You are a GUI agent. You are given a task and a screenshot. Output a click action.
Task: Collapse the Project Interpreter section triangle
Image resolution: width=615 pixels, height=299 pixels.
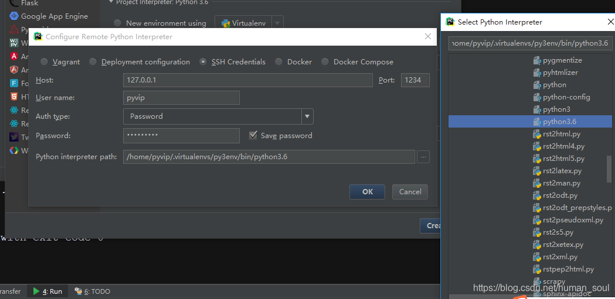pos(111,2)
